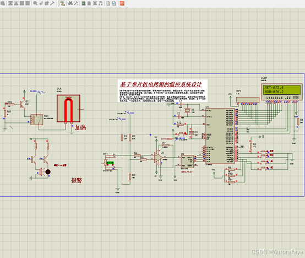Open the property assignment tool
The width and height of the screenshot is (305, 258).
click(76, 3)
